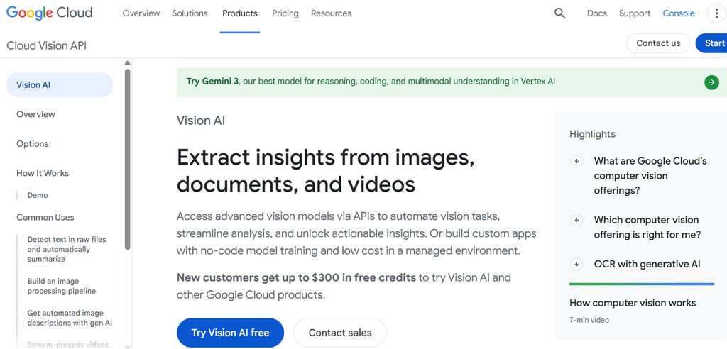
Task: Open the Console link
Action: 678,13
